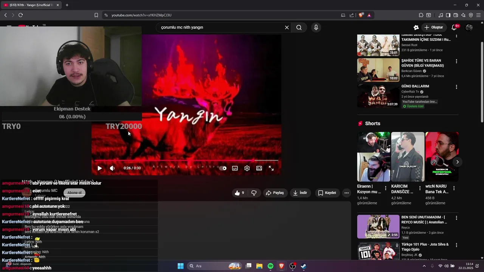
Task: Open options for ISIMIMI DEĞİŞTİRİP video
Action: click(456, 36)
